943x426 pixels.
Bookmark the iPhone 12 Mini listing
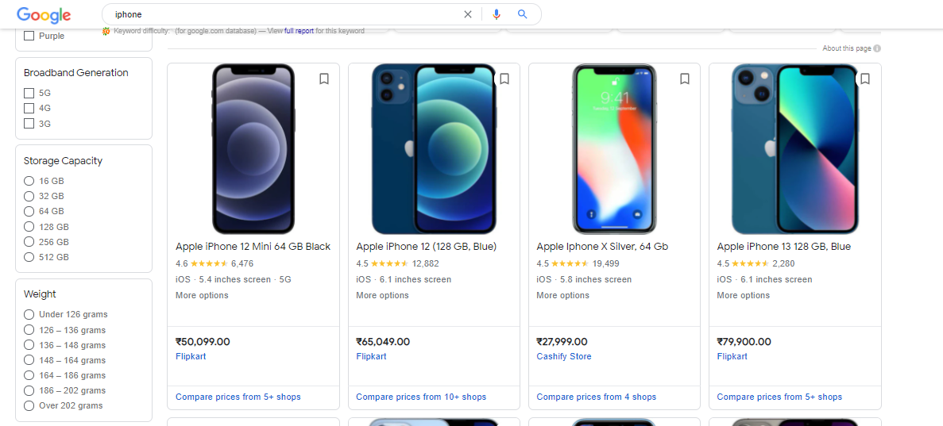pos(324,79)
